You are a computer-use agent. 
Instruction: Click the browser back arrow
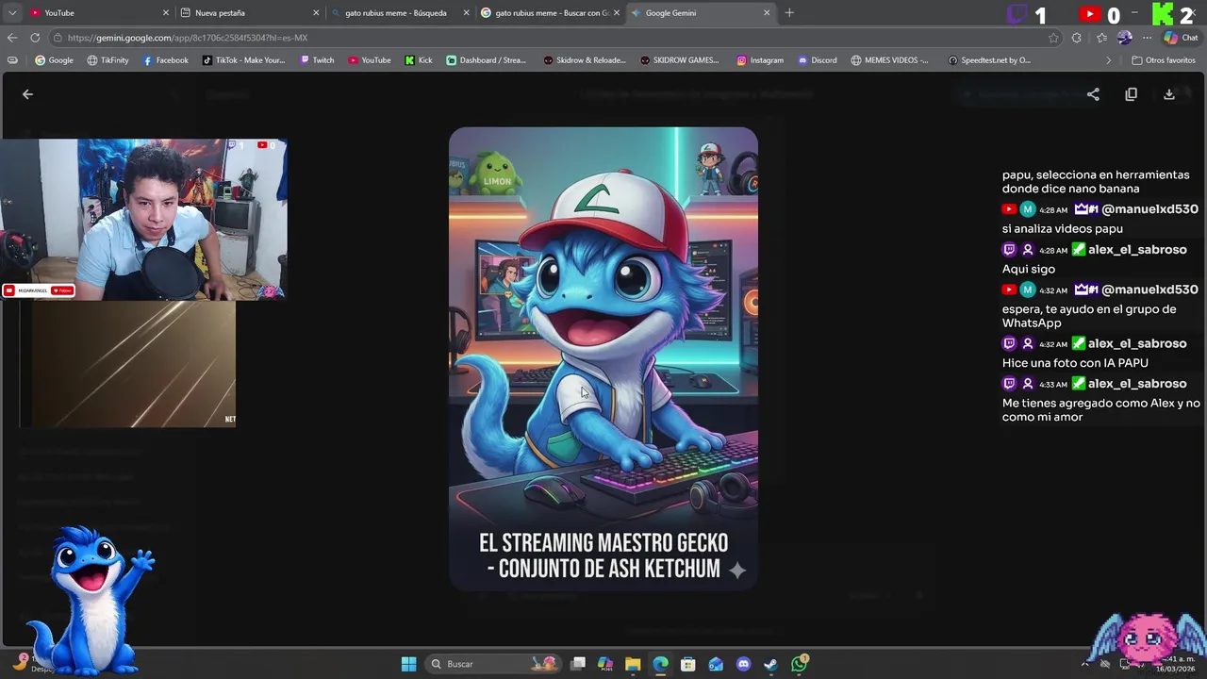click(x=11, y=38)
